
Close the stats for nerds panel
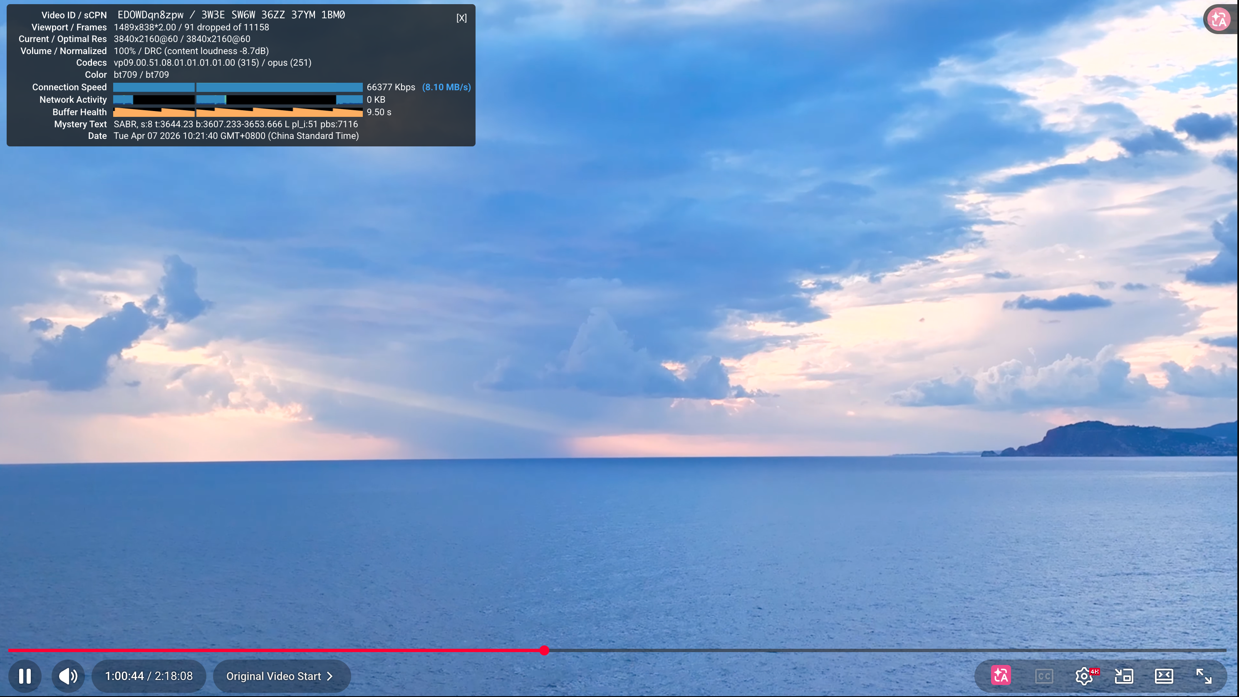[461, 18]
